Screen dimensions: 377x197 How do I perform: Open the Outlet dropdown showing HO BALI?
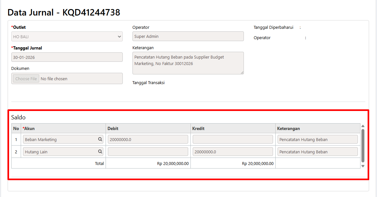(67, 37)
